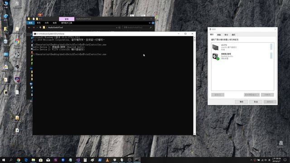Customize Quick Access Toolbar dropdown in Explorer
Screen dimensions: 290x163
pyautogui.click(x=40, y=19)
